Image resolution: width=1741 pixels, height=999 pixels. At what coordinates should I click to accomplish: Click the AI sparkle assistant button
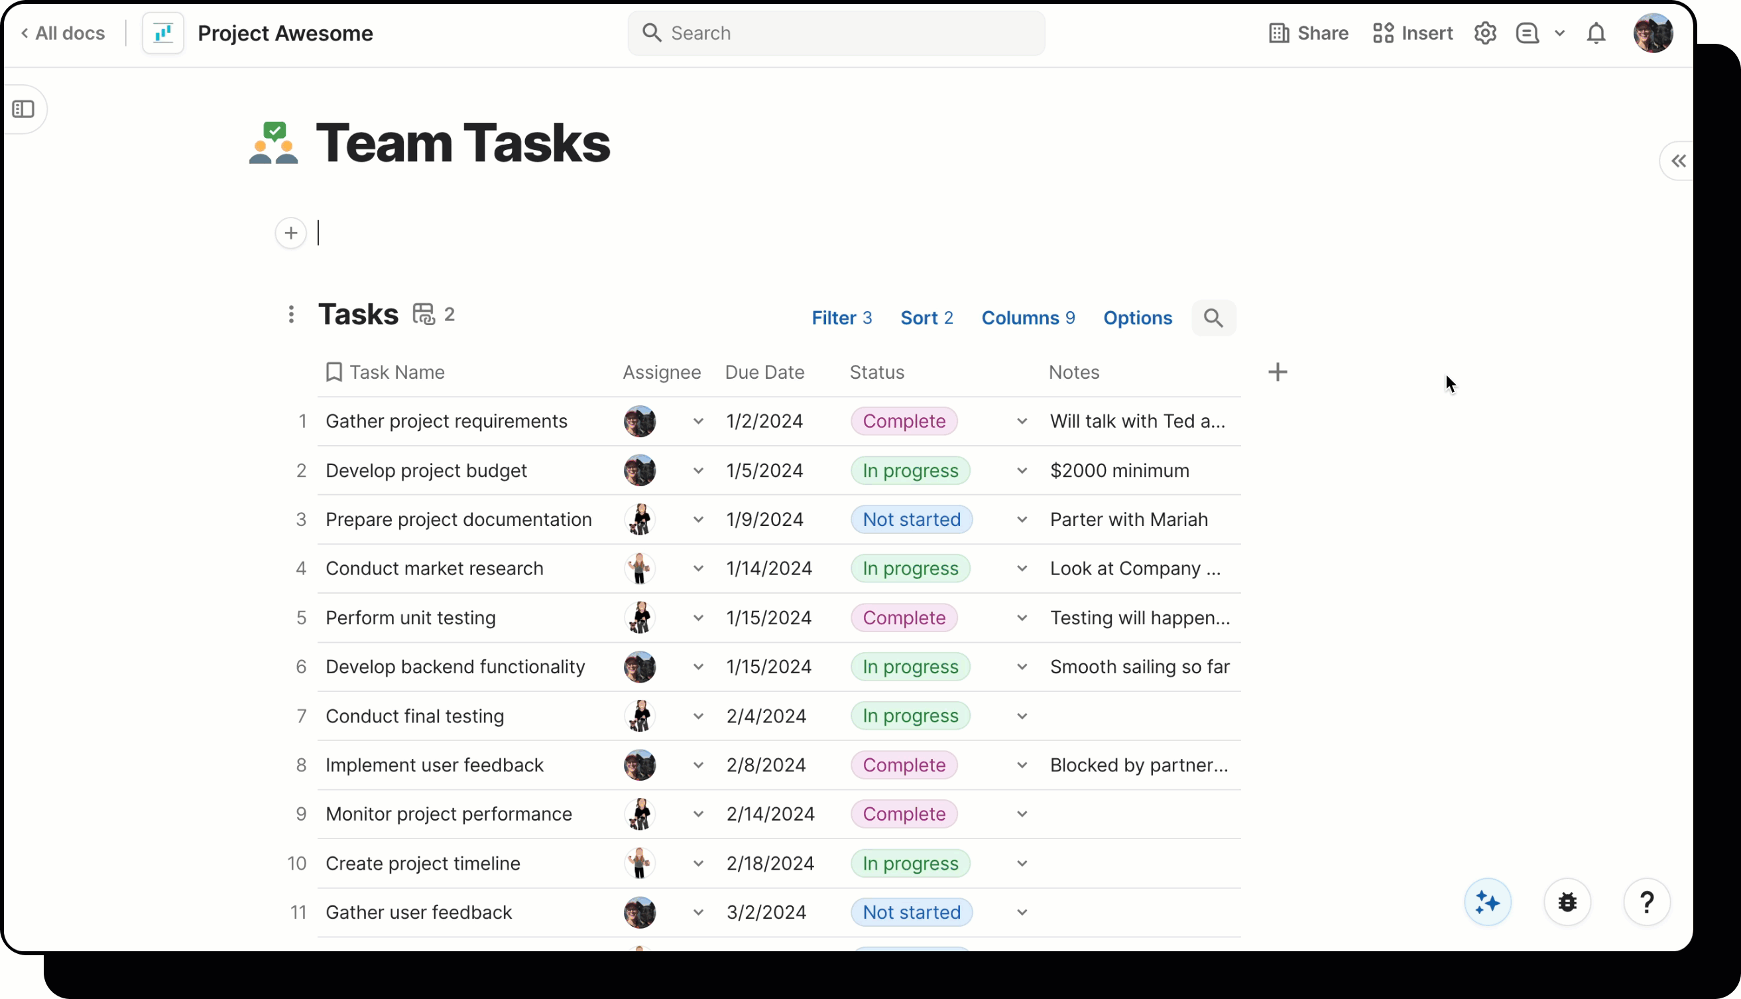pyautogui.click(x=1487, y=902)
